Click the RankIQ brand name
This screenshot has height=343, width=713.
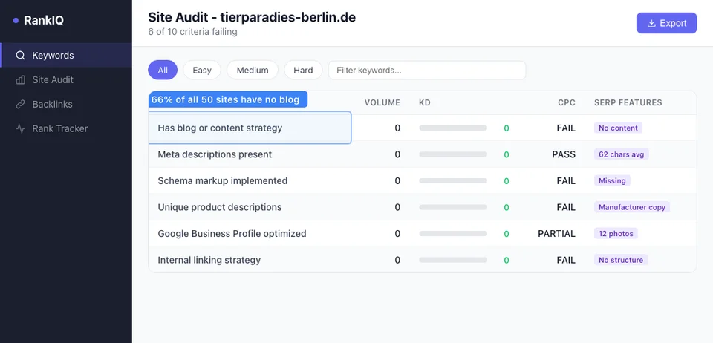pos(44,21)
